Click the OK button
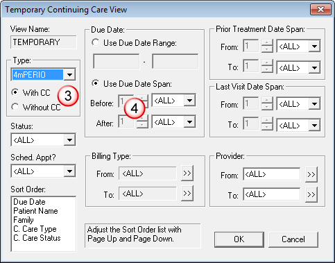This screenshot has width=335, height=263. pyautogui.click(x=239, y=239)
